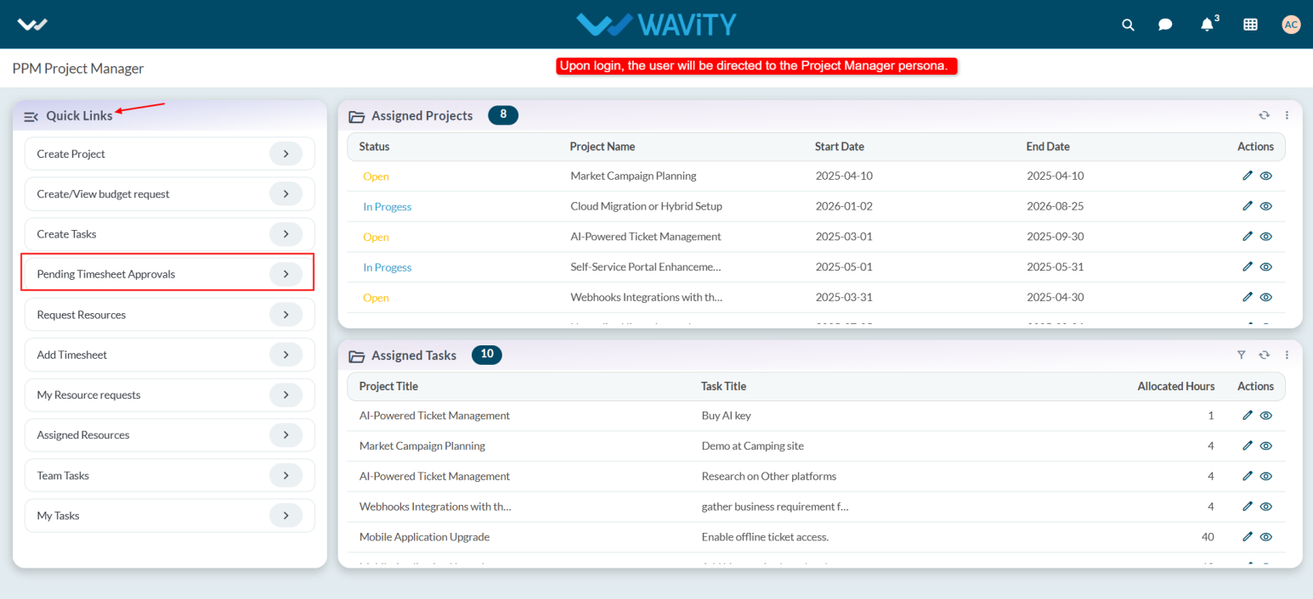This screenshot has width=1313, height=599.
Task: Open Create/View budget request chevron
Action: coord(286,194)
